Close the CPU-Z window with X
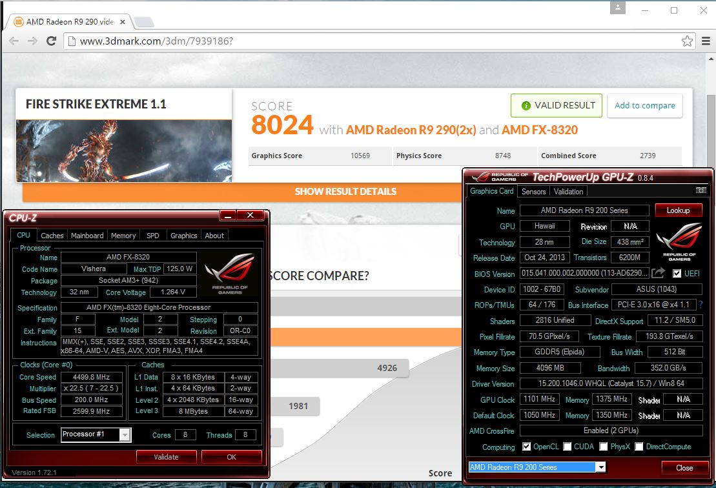716x488 pixels. click(x=251, y=215)
